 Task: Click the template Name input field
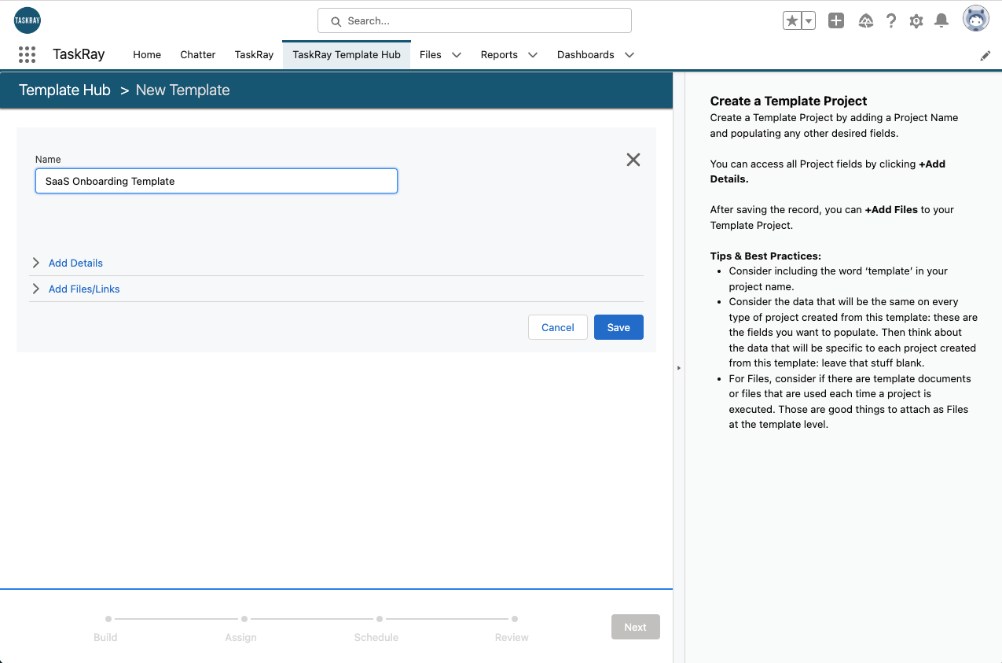click(216, 181)
